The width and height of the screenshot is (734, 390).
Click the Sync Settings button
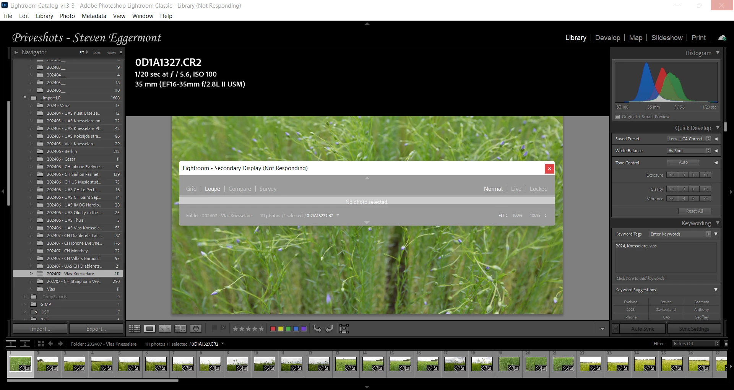(x=694, y=329)
